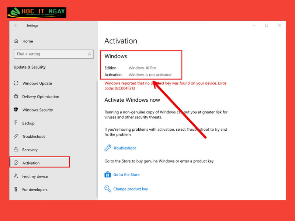This screenshot has width=295, height=221.
Task: Select Troubleshoot in the sidebar
Action: [34, 136]
